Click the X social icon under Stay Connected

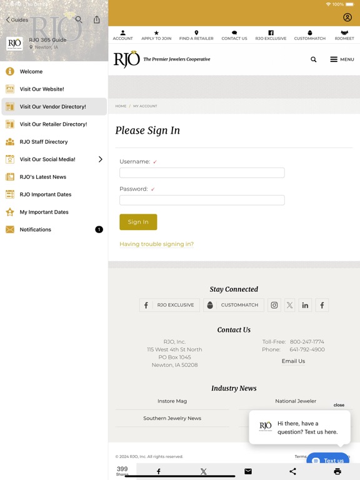click(x=289, y=305)
